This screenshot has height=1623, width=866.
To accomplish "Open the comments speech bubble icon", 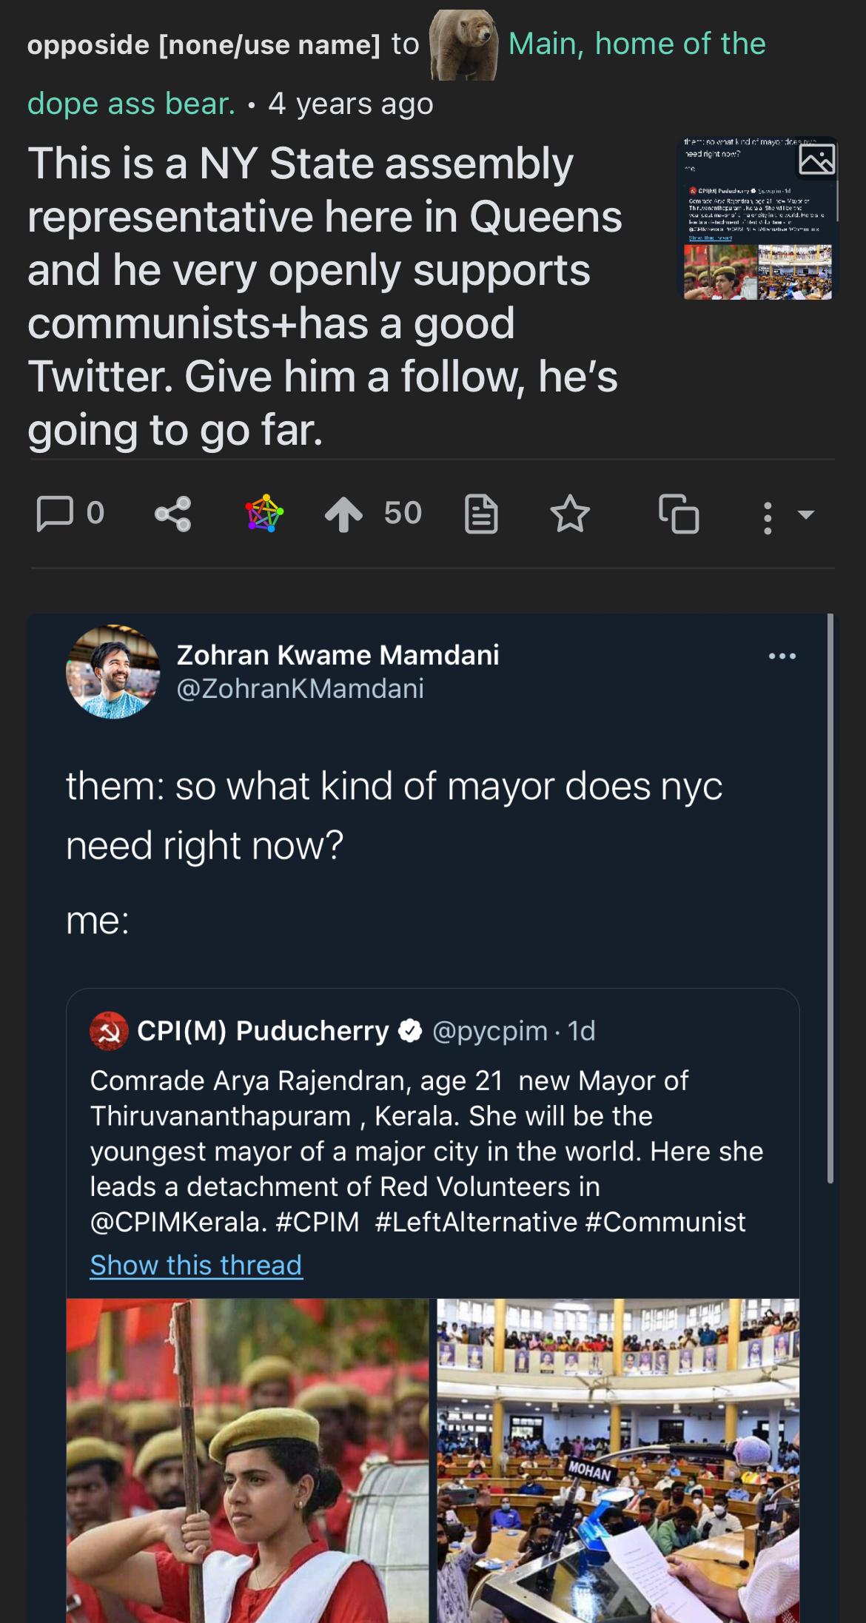I will point(56,513).
